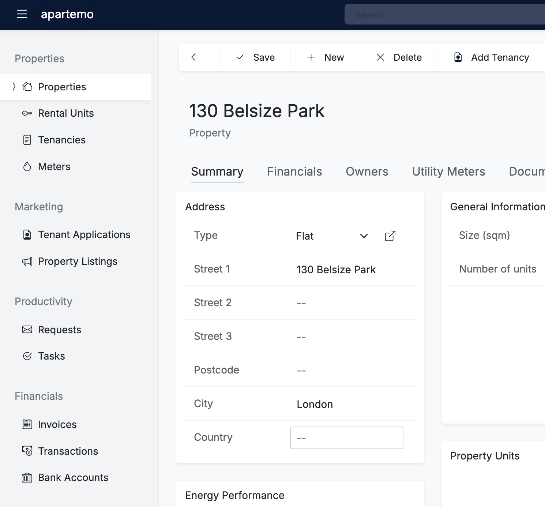Click the Number of units label
Viewport: 545px width, 507px height.
click(x=497, y=269)
